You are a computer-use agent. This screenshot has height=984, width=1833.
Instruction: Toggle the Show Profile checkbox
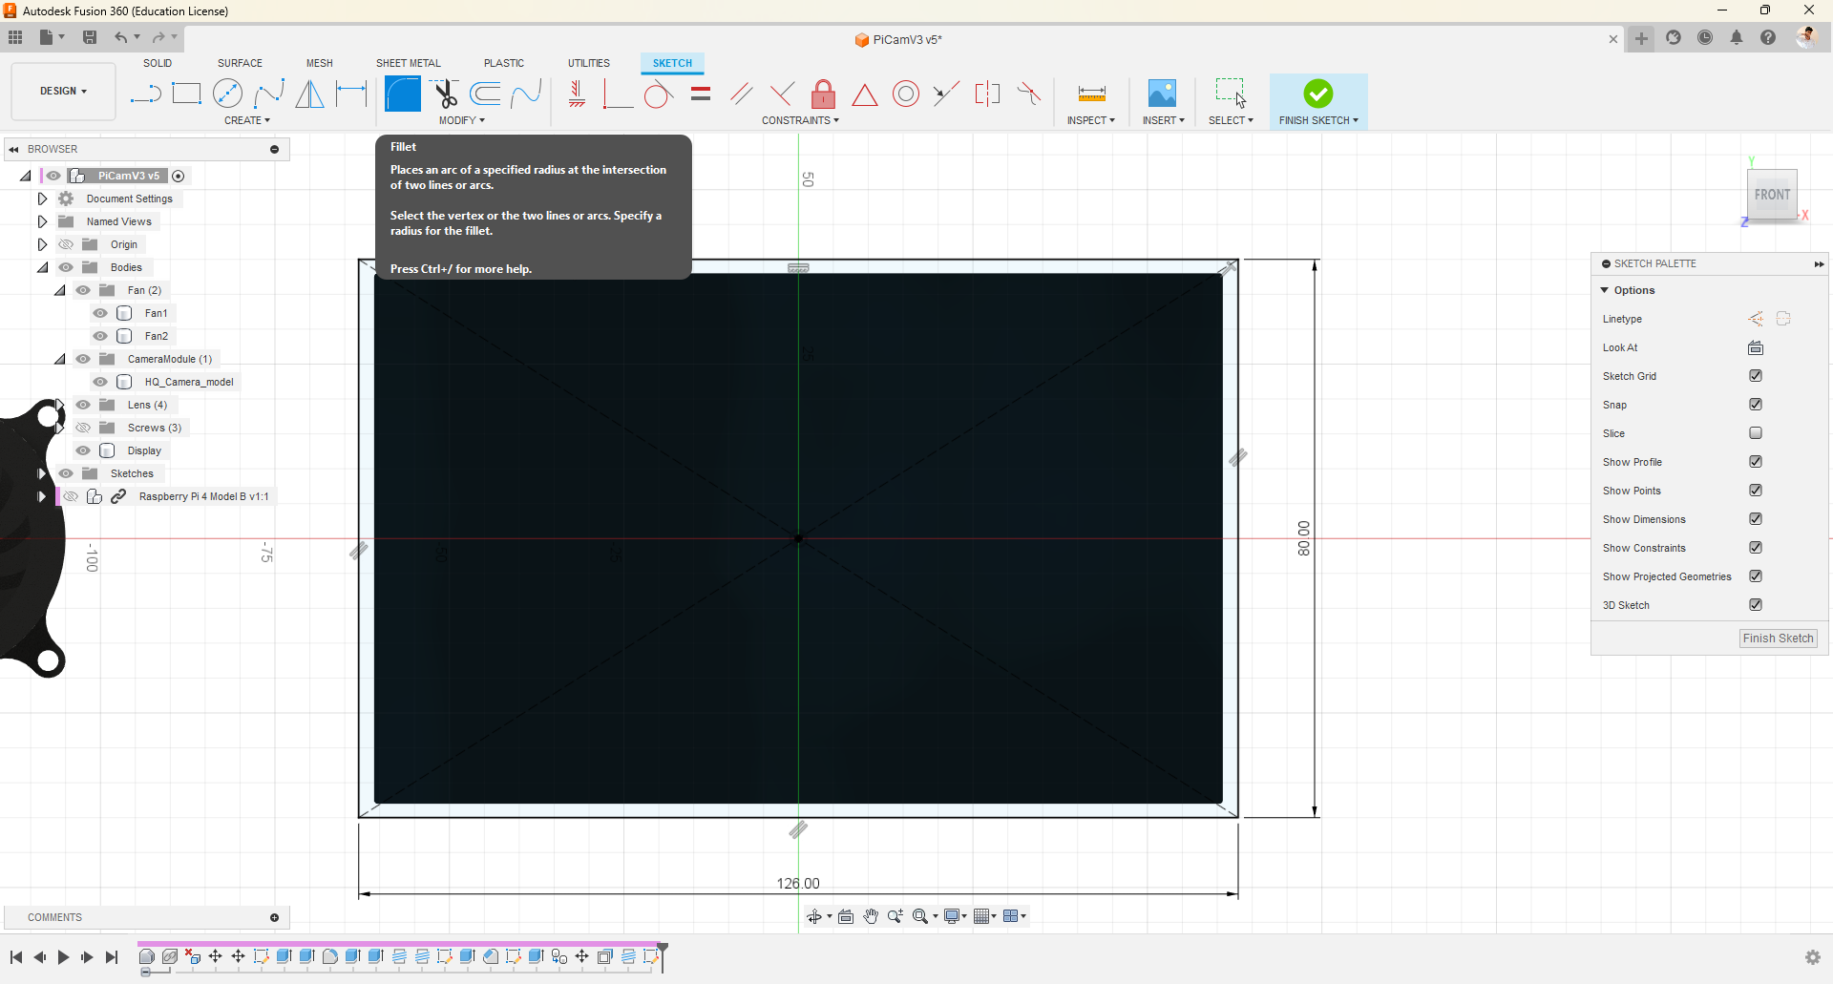1756,462
